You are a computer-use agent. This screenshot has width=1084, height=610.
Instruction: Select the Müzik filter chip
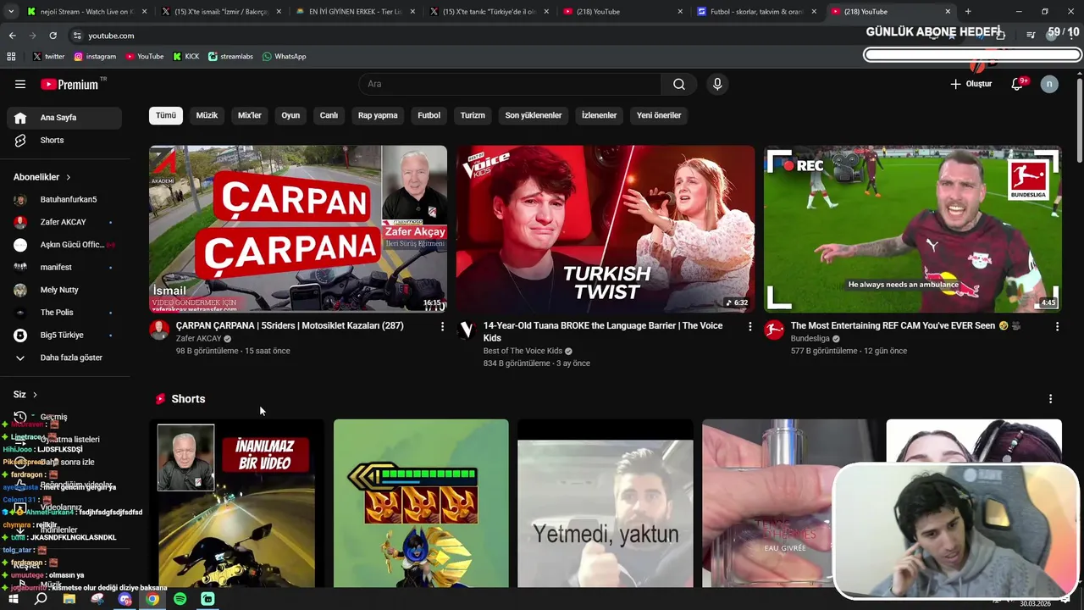click(207, 115)
